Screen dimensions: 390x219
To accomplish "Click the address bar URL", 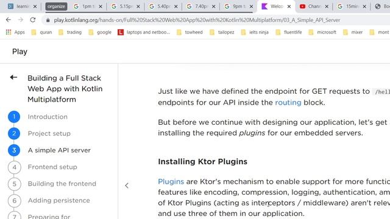I will click(197, 20).
